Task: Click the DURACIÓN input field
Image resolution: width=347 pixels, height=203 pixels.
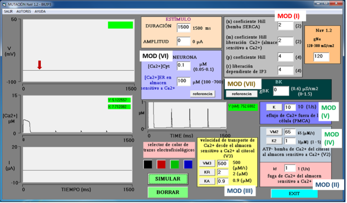Action: coord(184,27)
